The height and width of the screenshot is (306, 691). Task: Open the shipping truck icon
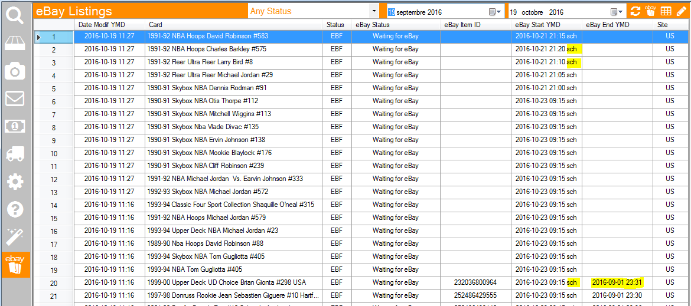tap(15, 153)
